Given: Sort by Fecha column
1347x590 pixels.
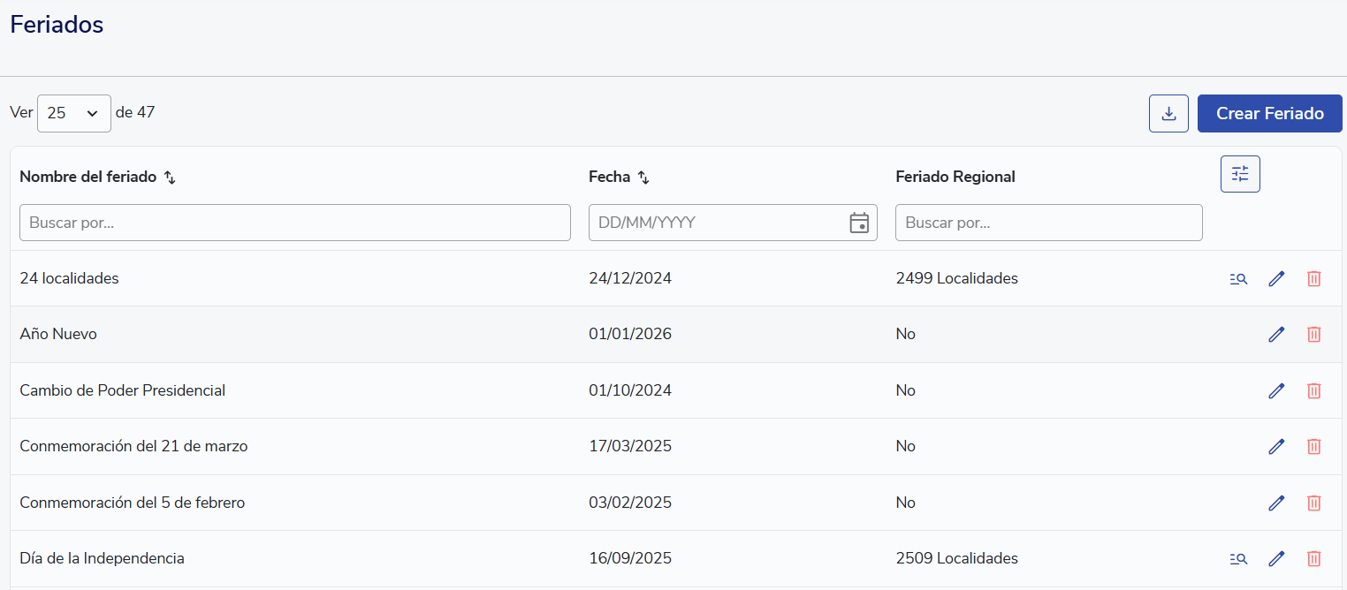Looking at the screenshot, I should (643, 178).
